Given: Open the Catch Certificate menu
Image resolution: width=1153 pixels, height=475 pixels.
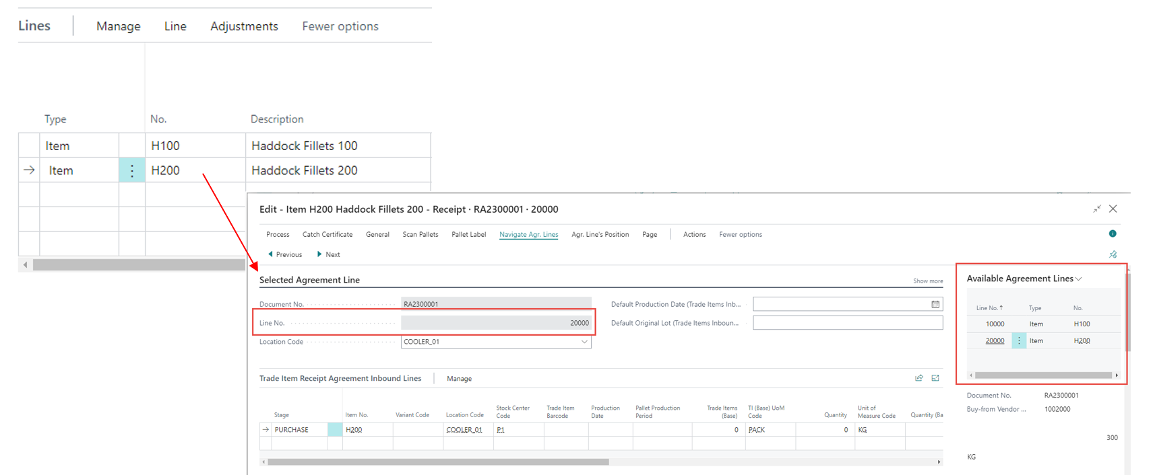Looking at the screenshot, I should click(x=327, y=235).
